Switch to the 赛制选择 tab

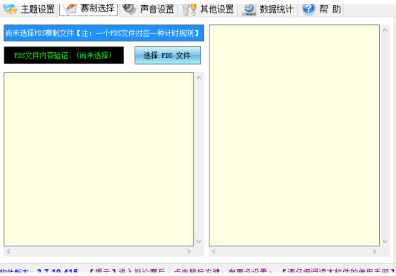89,8
